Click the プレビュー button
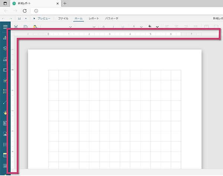The height and width of the screenshot is (176, 223). coord(42,18)
